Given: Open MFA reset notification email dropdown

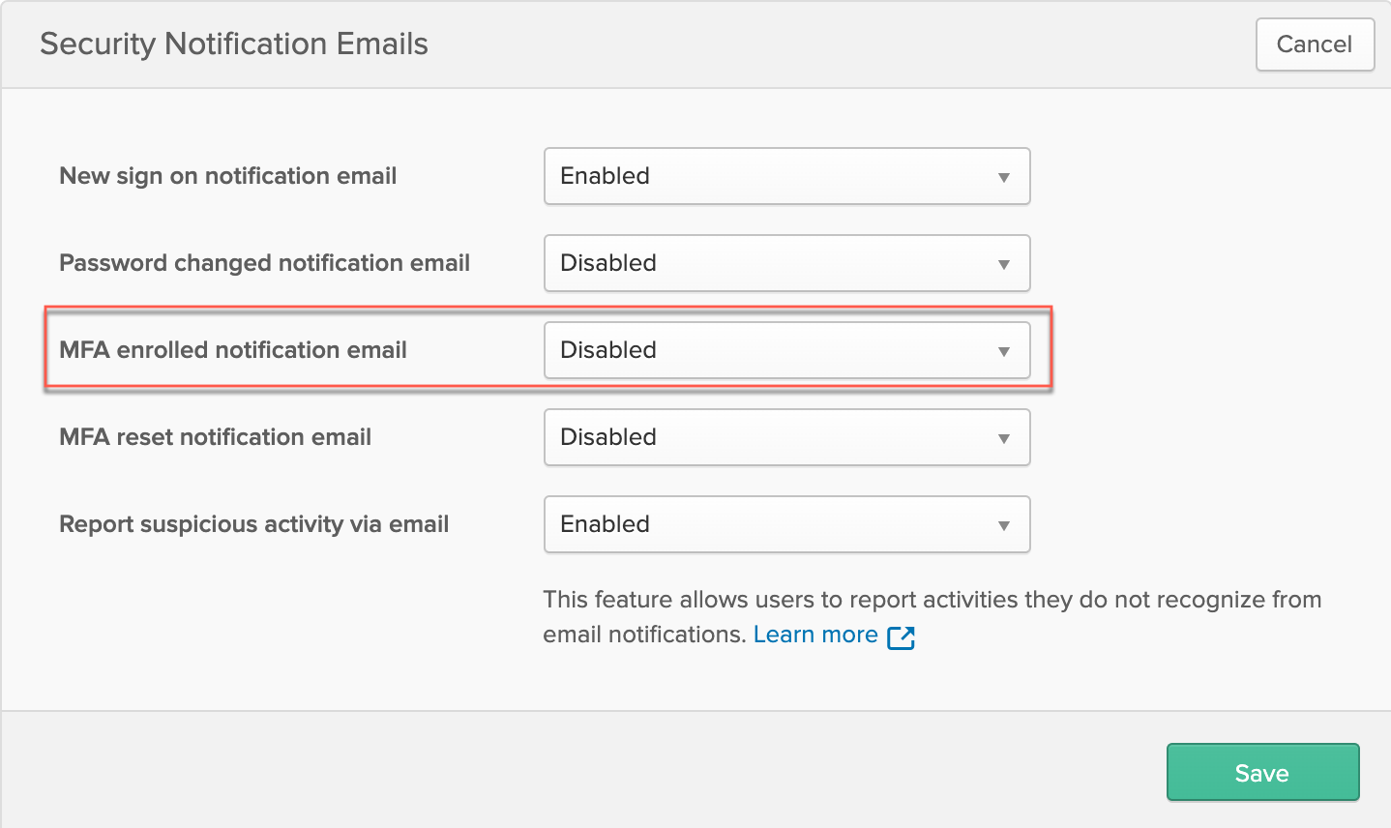Looking at the screenshot, I should tap(787, 437).
